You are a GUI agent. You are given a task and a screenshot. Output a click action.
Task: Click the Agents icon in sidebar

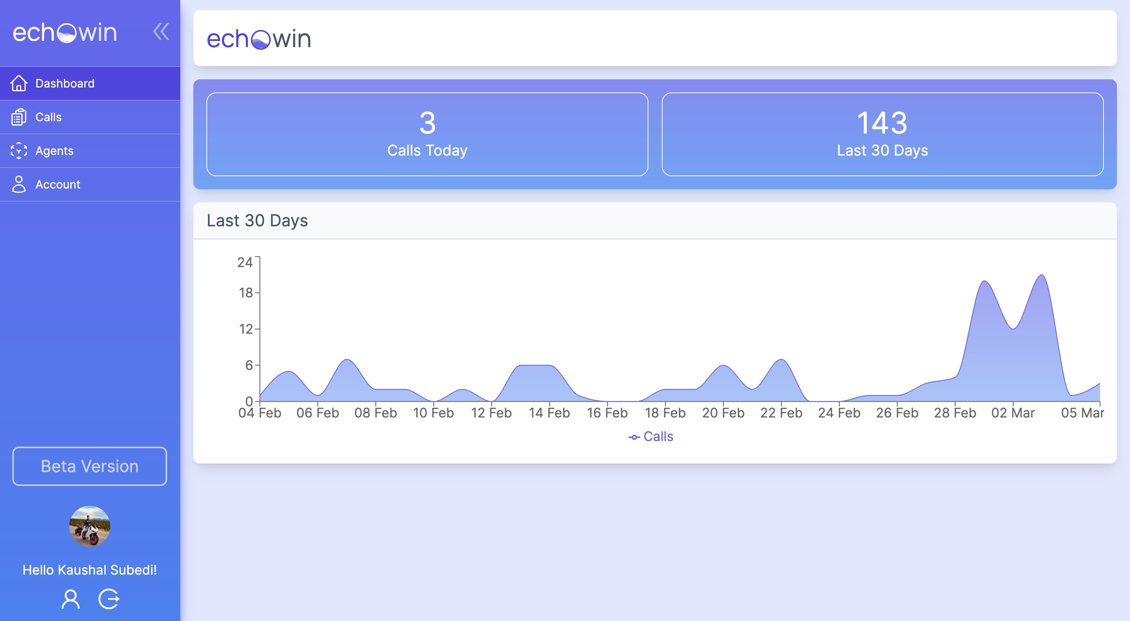[19, 150]
